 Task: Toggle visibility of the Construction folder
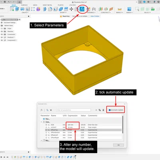point(2,34)
